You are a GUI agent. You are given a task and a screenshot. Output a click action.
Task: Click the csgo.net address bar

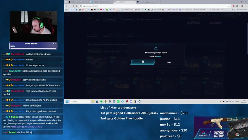[x=155, y=6]
